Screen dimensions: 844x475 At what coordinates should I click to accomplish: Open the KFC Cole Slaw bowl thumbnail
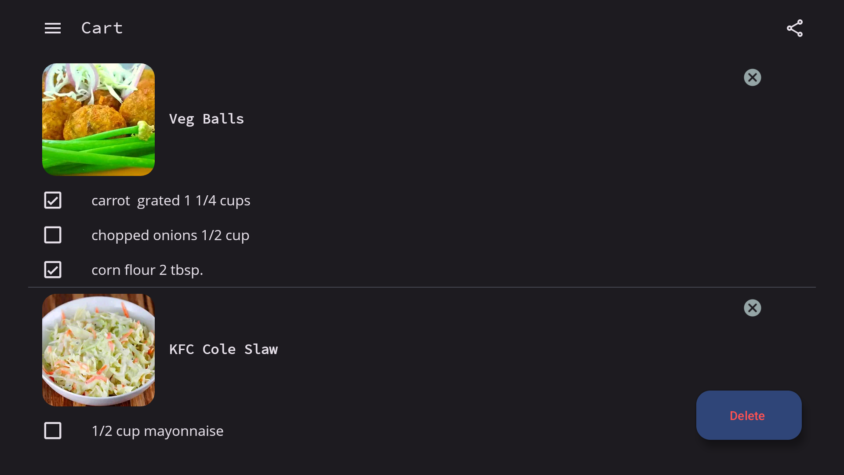pyautogui.click(x=98, y=350)
